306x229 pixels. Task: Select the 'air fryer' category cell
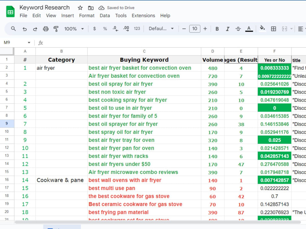pyautogui.click(x=62, y=68)
